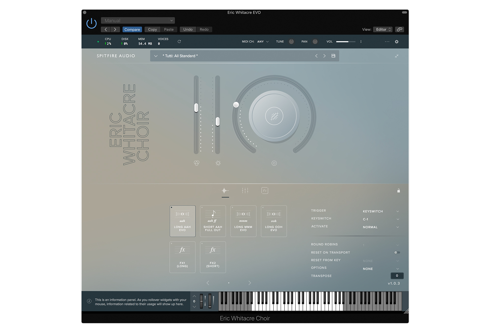The height and width of the screenshot is (335, 489).
Task: Switch to the mixer faders tab
Action: [245, 190]
